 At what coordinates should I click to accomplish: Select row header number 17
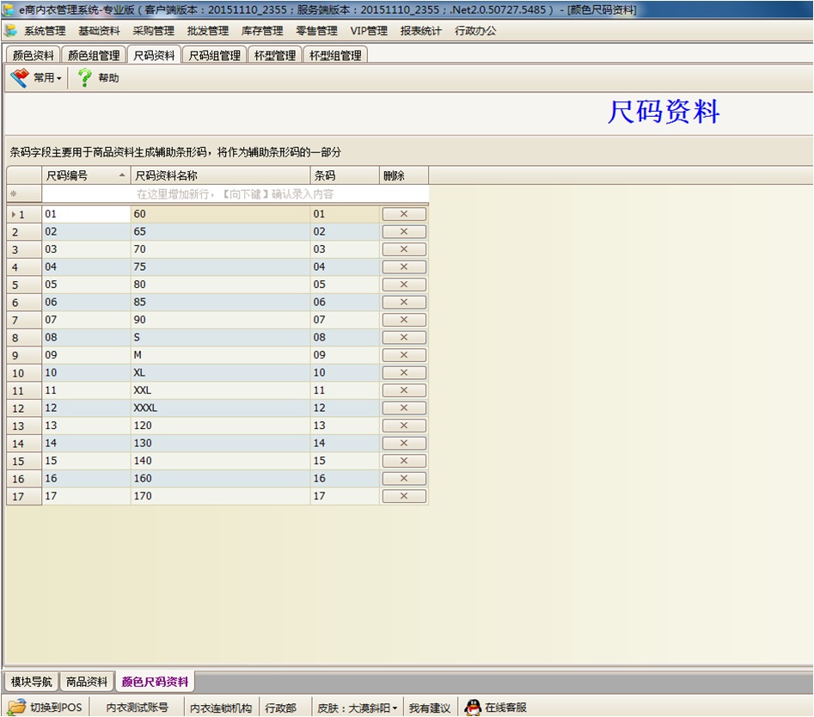pyautogui.click(x=24, y=496)
